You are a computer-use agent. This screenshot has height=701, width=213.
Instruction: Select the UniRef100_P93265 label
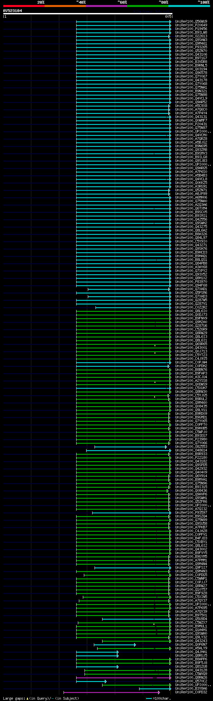[191, 47]
